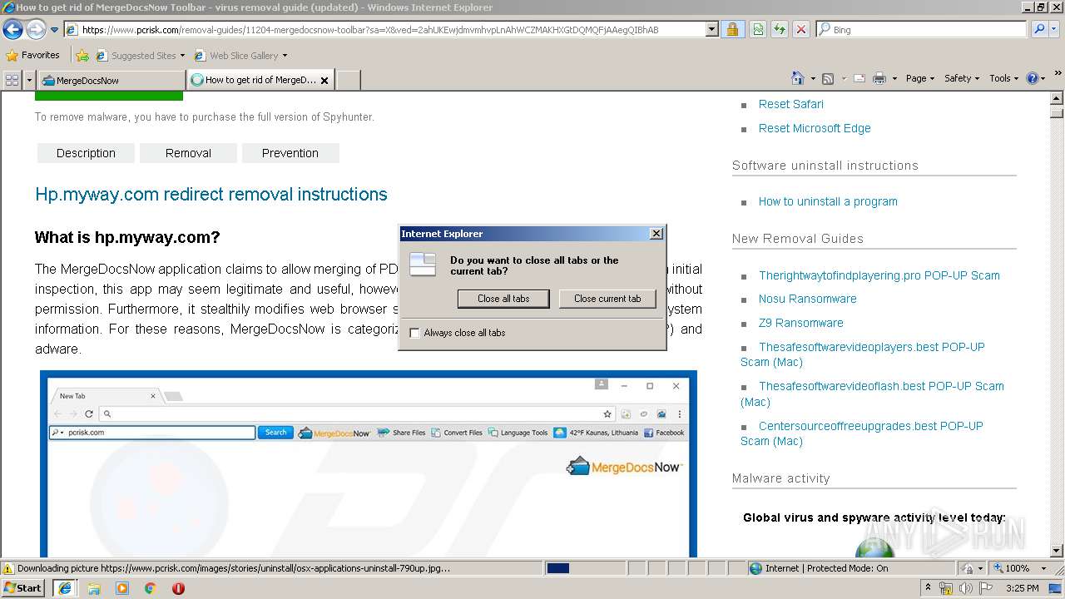Screen dimensions: 1065x599
Task: Open 'Centersourceoffreeupgrades.best POP-UP Scam' link
Action: point(862,433)
